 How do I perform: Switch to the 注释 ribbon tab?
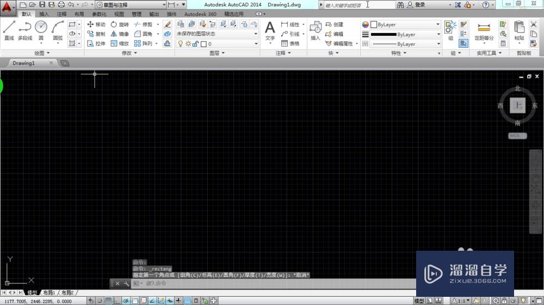pos(61,14)
